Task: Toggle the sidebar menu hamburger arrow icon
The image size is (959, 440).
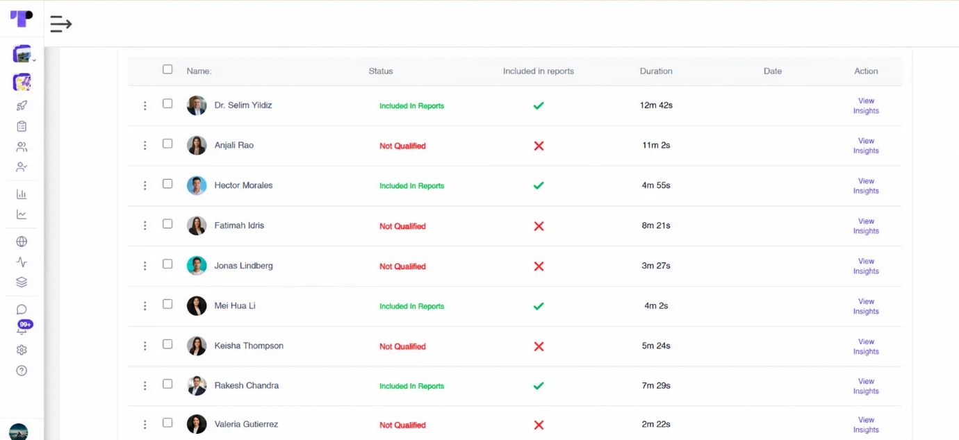Action: point(61,24)
